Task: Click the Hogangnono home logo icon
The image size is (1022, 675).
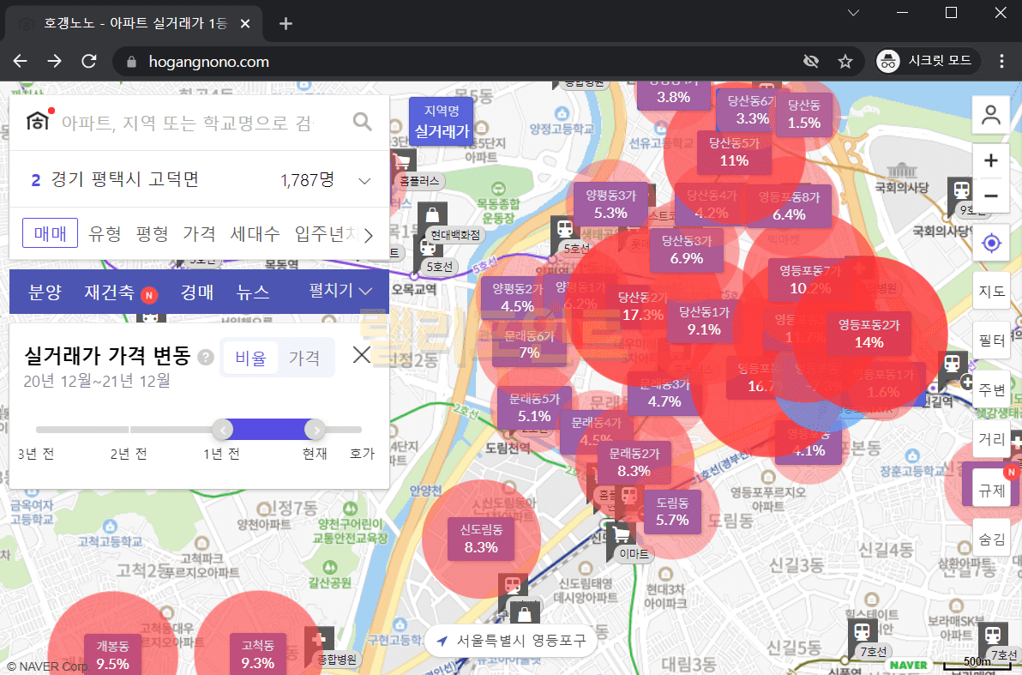Action: click(38, 122)
